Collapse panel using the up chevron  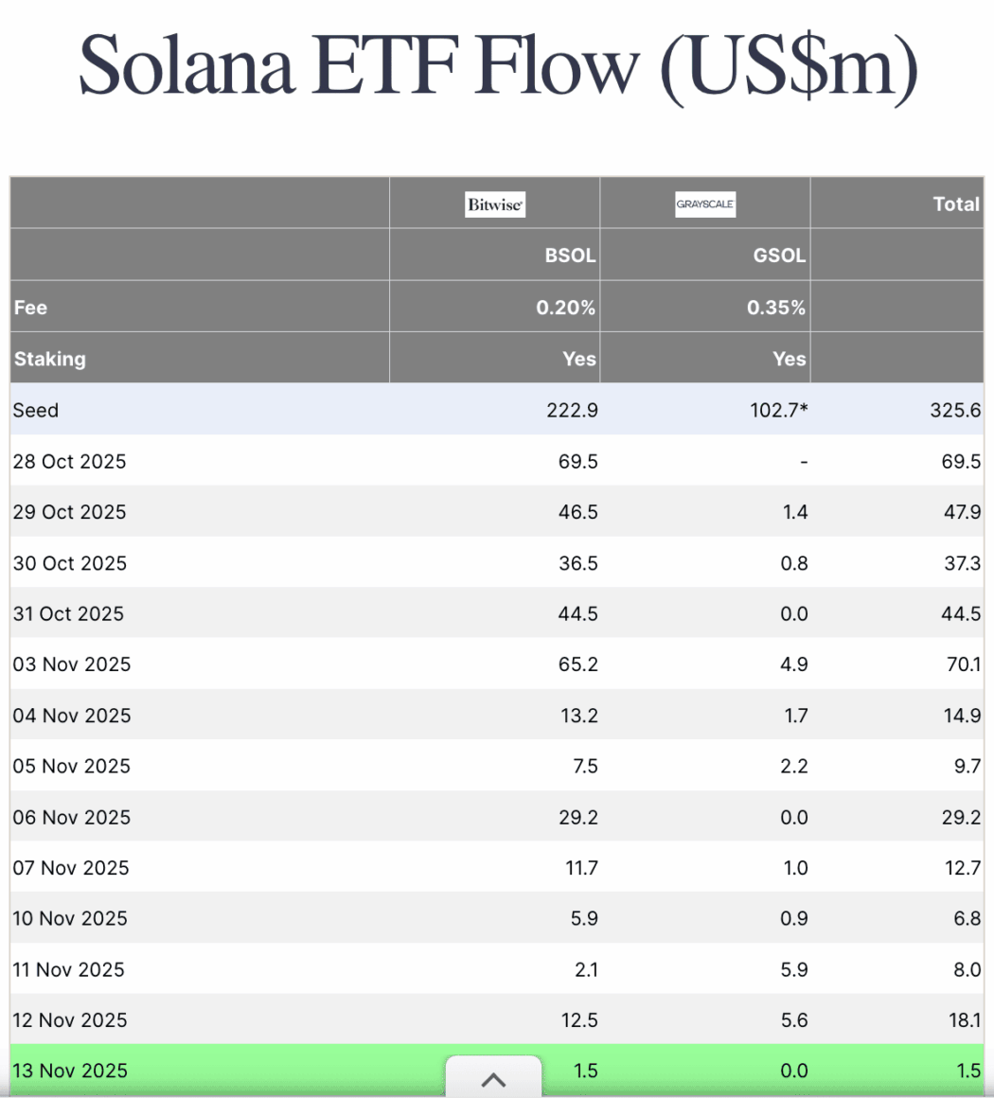pos(493,1079)
